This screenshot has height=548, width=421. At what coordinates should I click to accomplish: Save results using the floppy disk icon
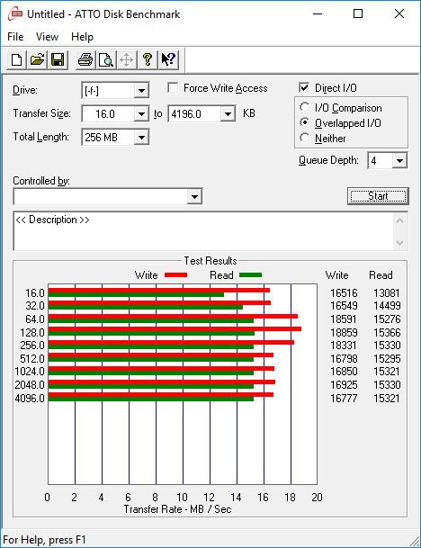pyautogui.click(x=58, y=59)
